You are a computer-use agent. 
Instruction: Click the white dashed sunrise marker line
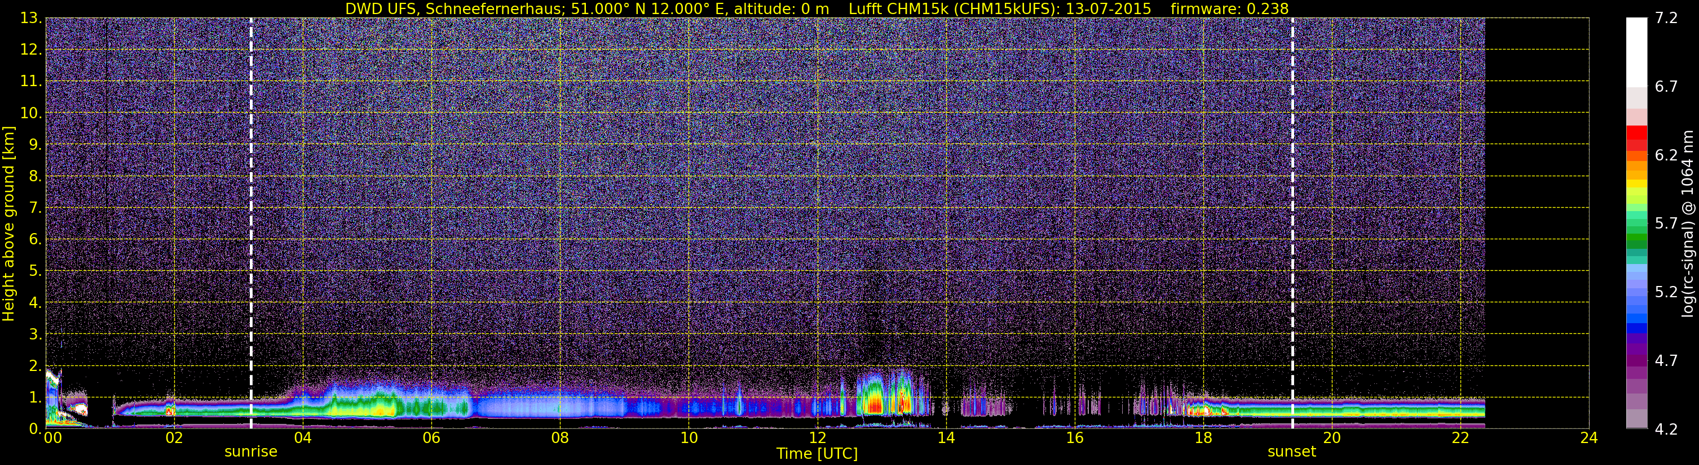251,223
